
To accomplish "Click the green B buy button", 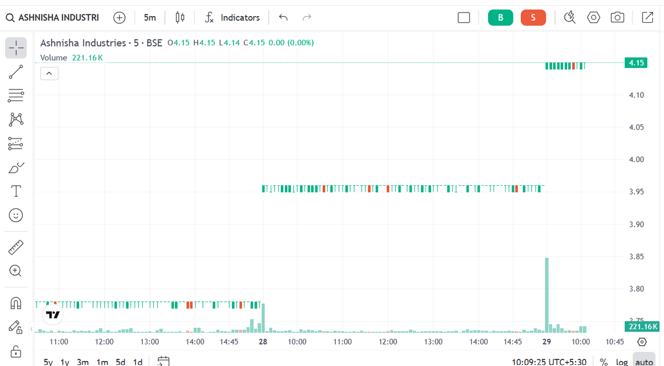I will pyautogui.click(x=501, y=18).
